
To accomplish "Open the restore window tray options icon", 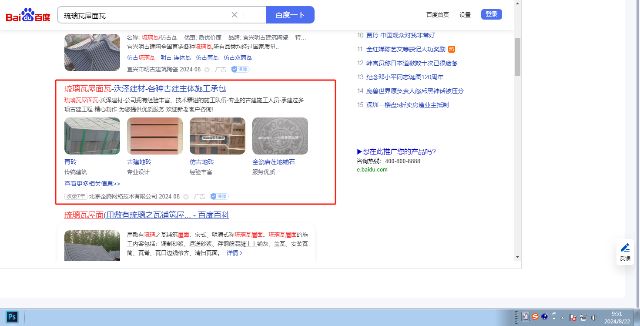I will (555, 314).
